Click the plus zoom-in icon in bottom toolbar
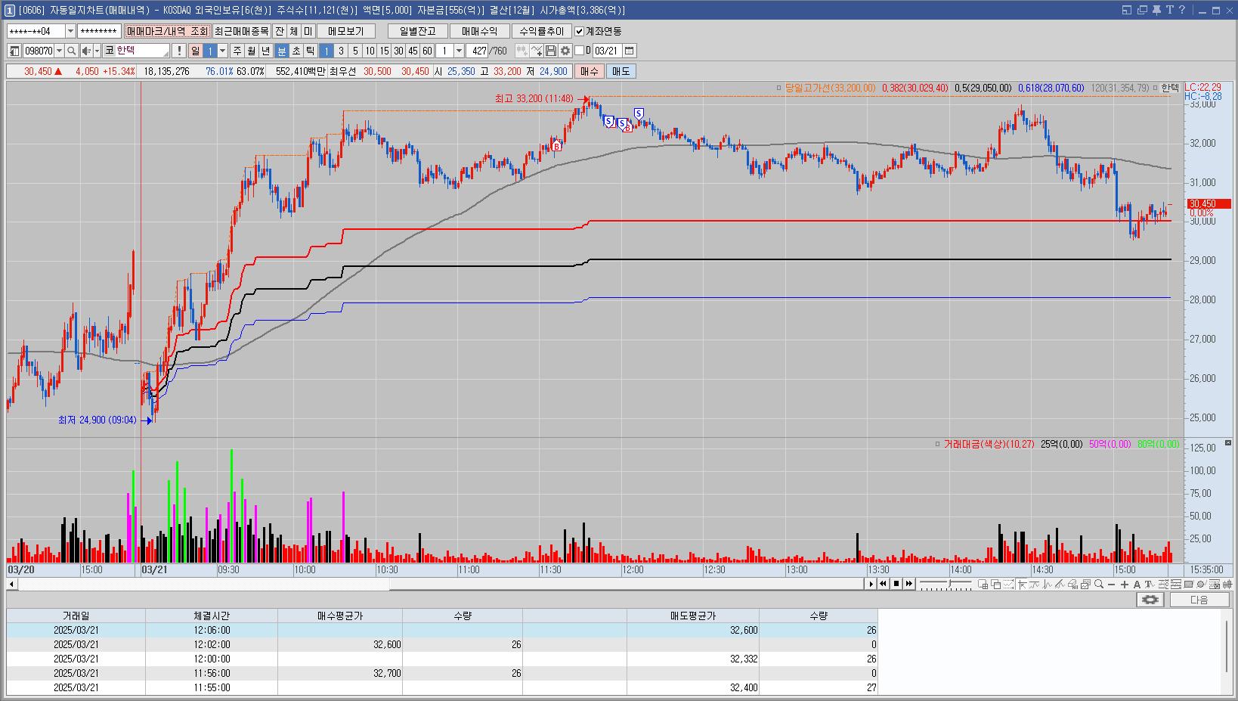 coord(1124,584)
